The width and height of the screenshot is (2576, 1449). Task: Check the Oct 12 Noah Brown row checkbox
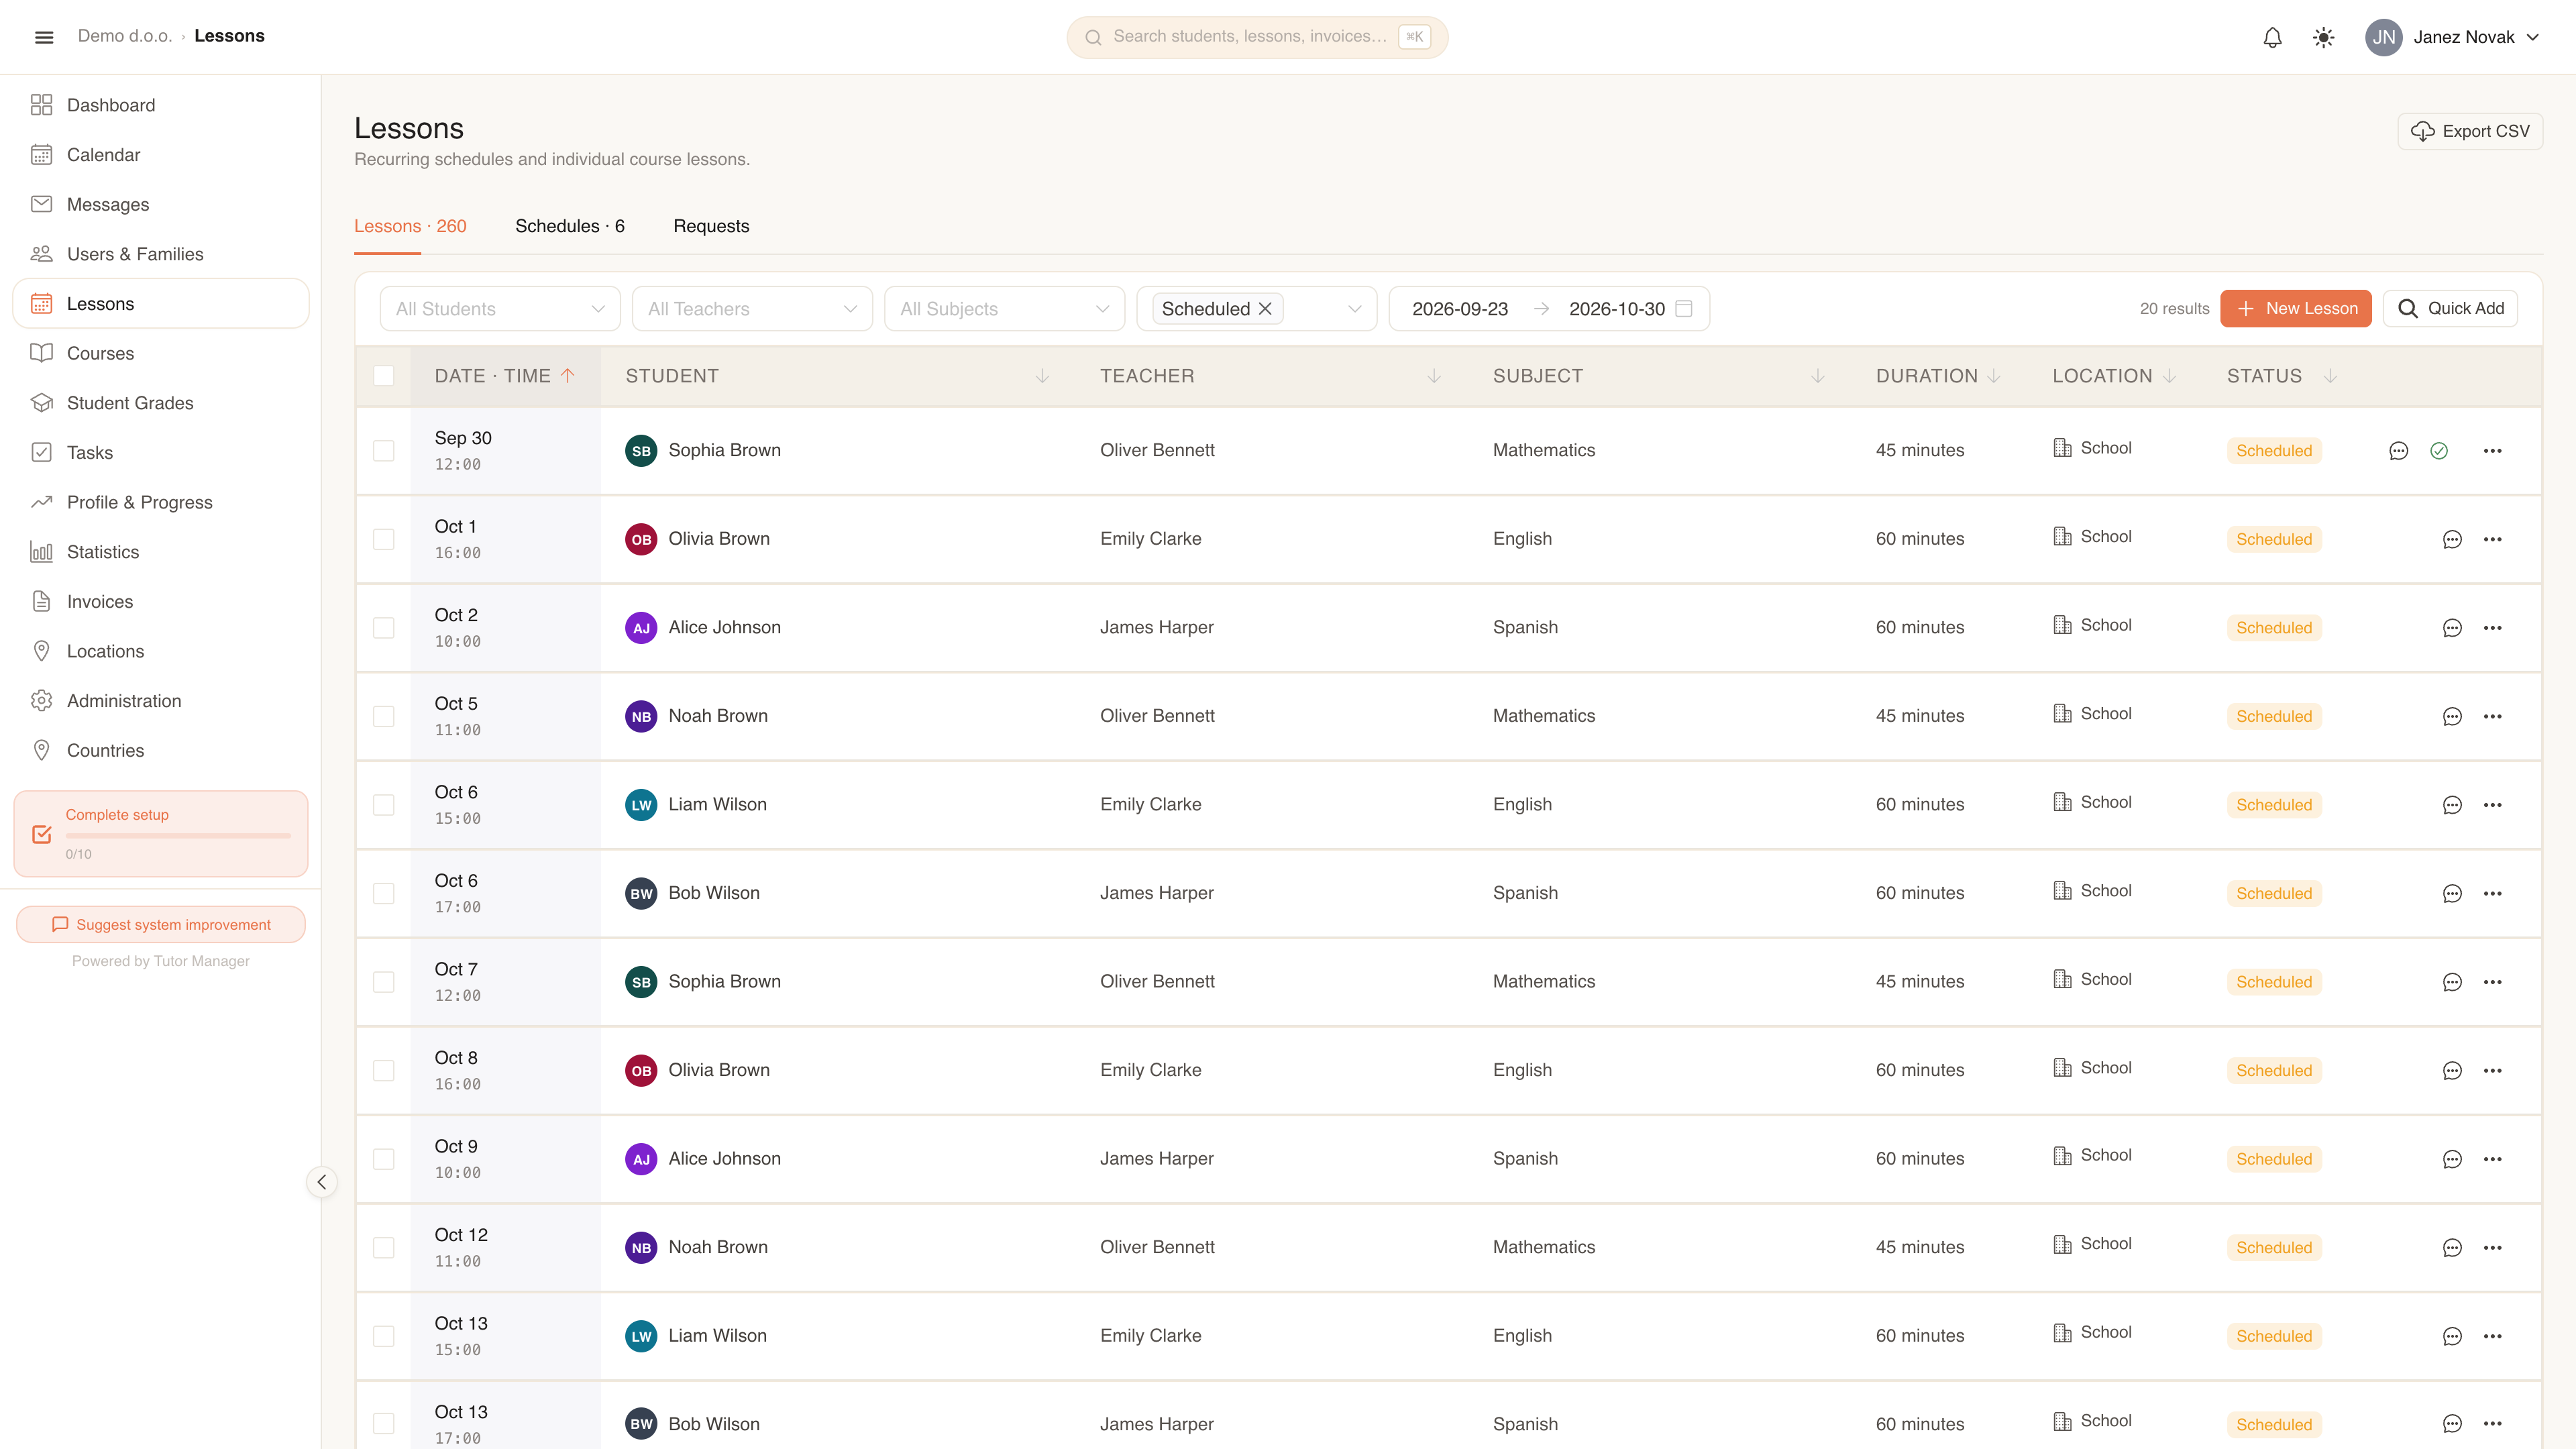(384, 1248)
